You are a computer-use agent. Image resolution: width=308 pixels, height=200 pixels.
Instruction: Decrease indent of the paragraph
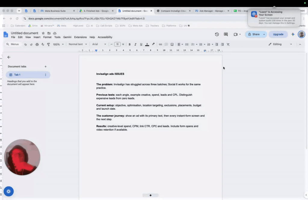[217, 44]
